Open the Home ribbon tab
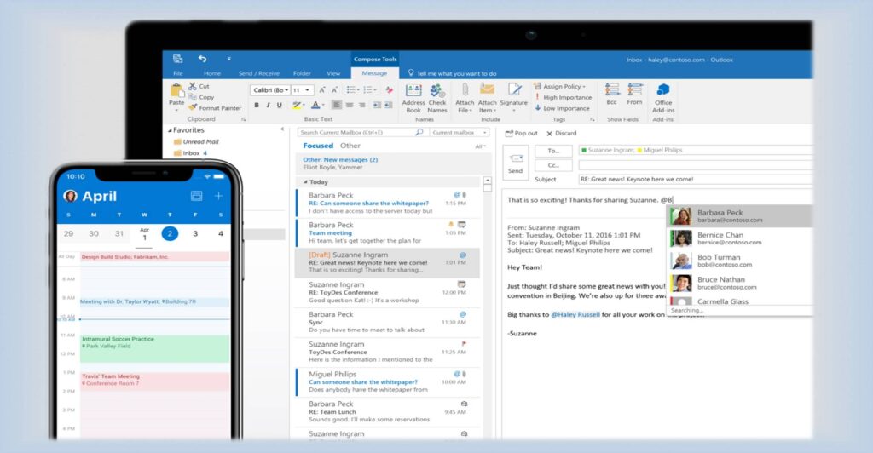This screenshot has height=453, width=873. 212,73
